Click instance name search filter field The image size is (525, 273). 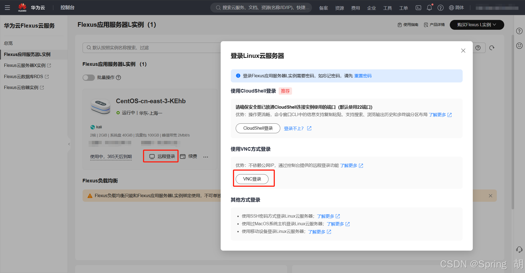tap(152, 48)
